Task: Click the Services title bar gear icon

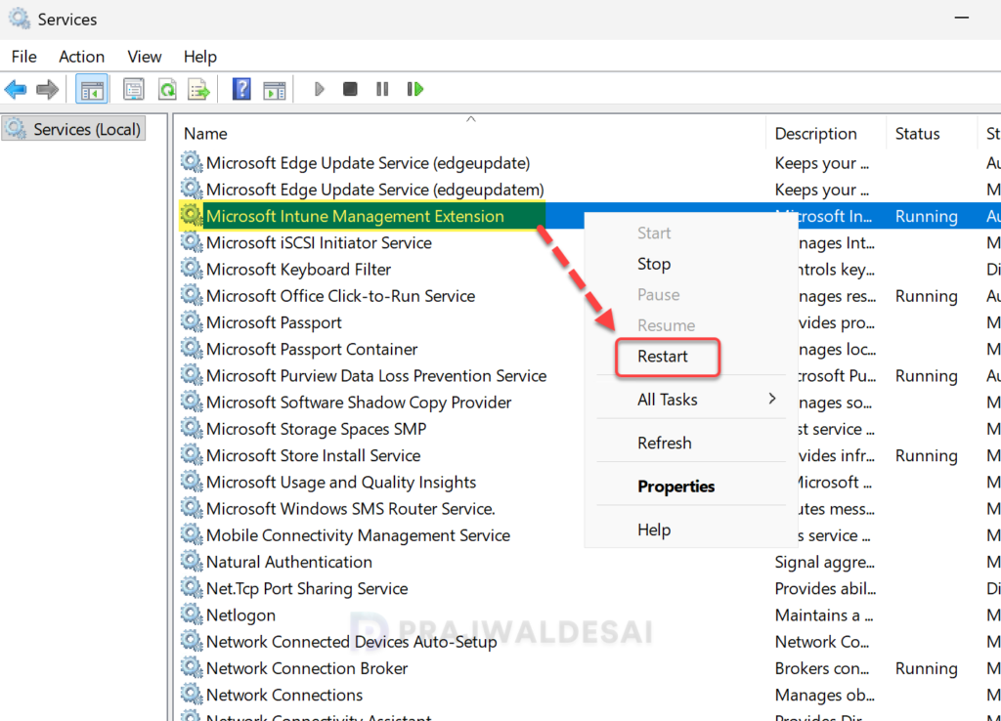Action: click(x=20, y=20)
